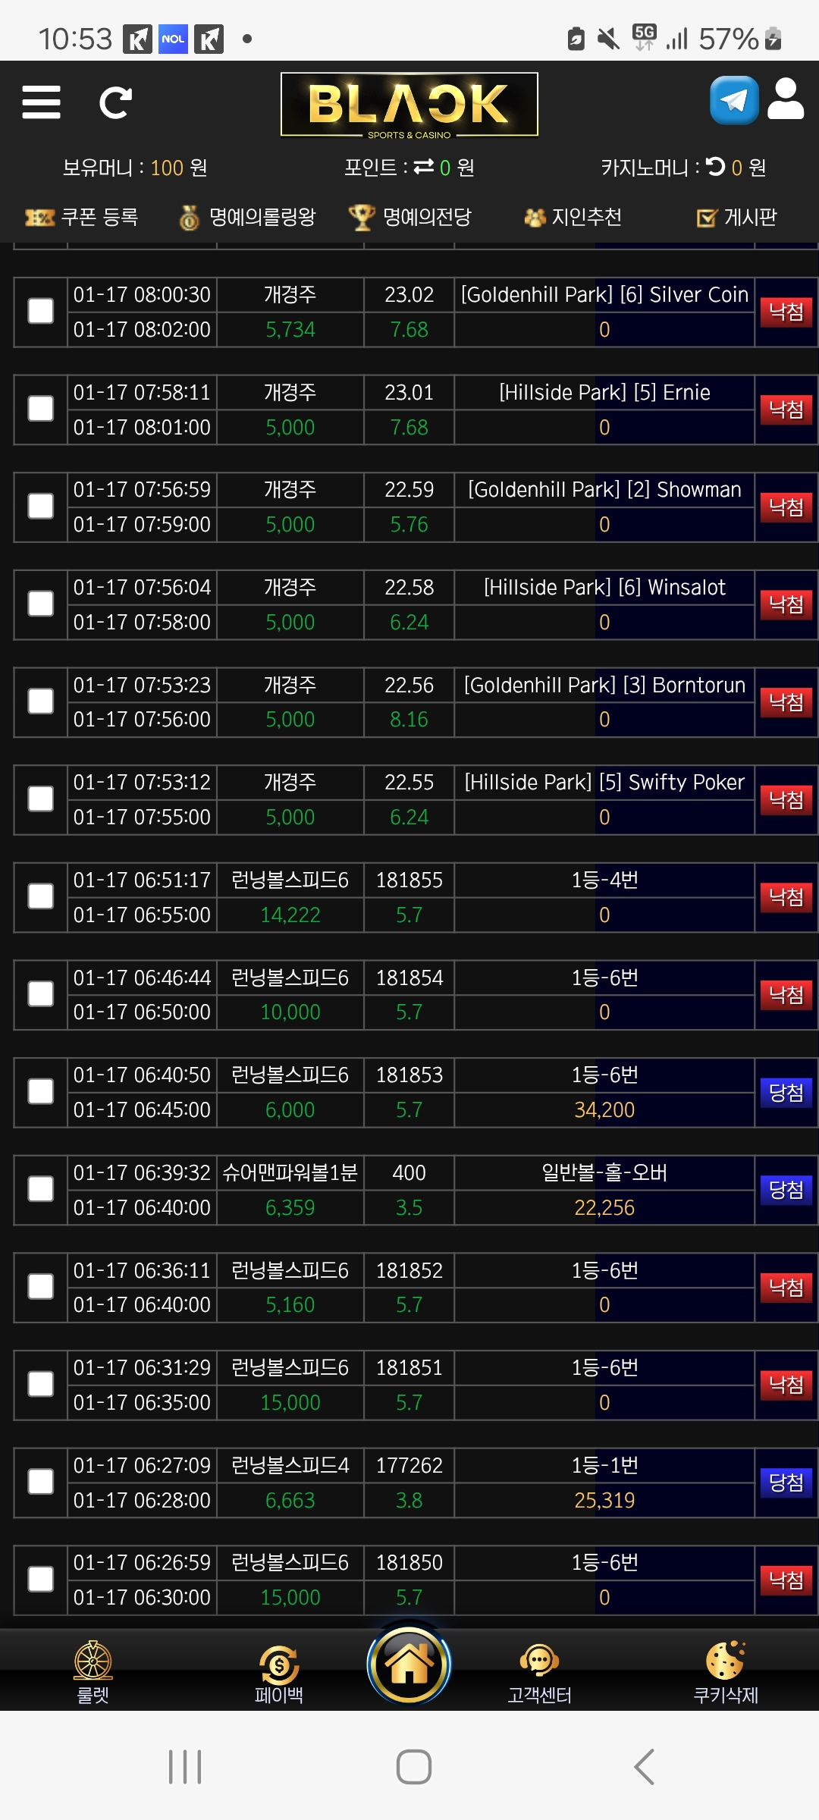This screenshot has width=819, height=1820.
Task: Toggle checkbox for Swifty Poker bet
Action: tap(41, 799)
